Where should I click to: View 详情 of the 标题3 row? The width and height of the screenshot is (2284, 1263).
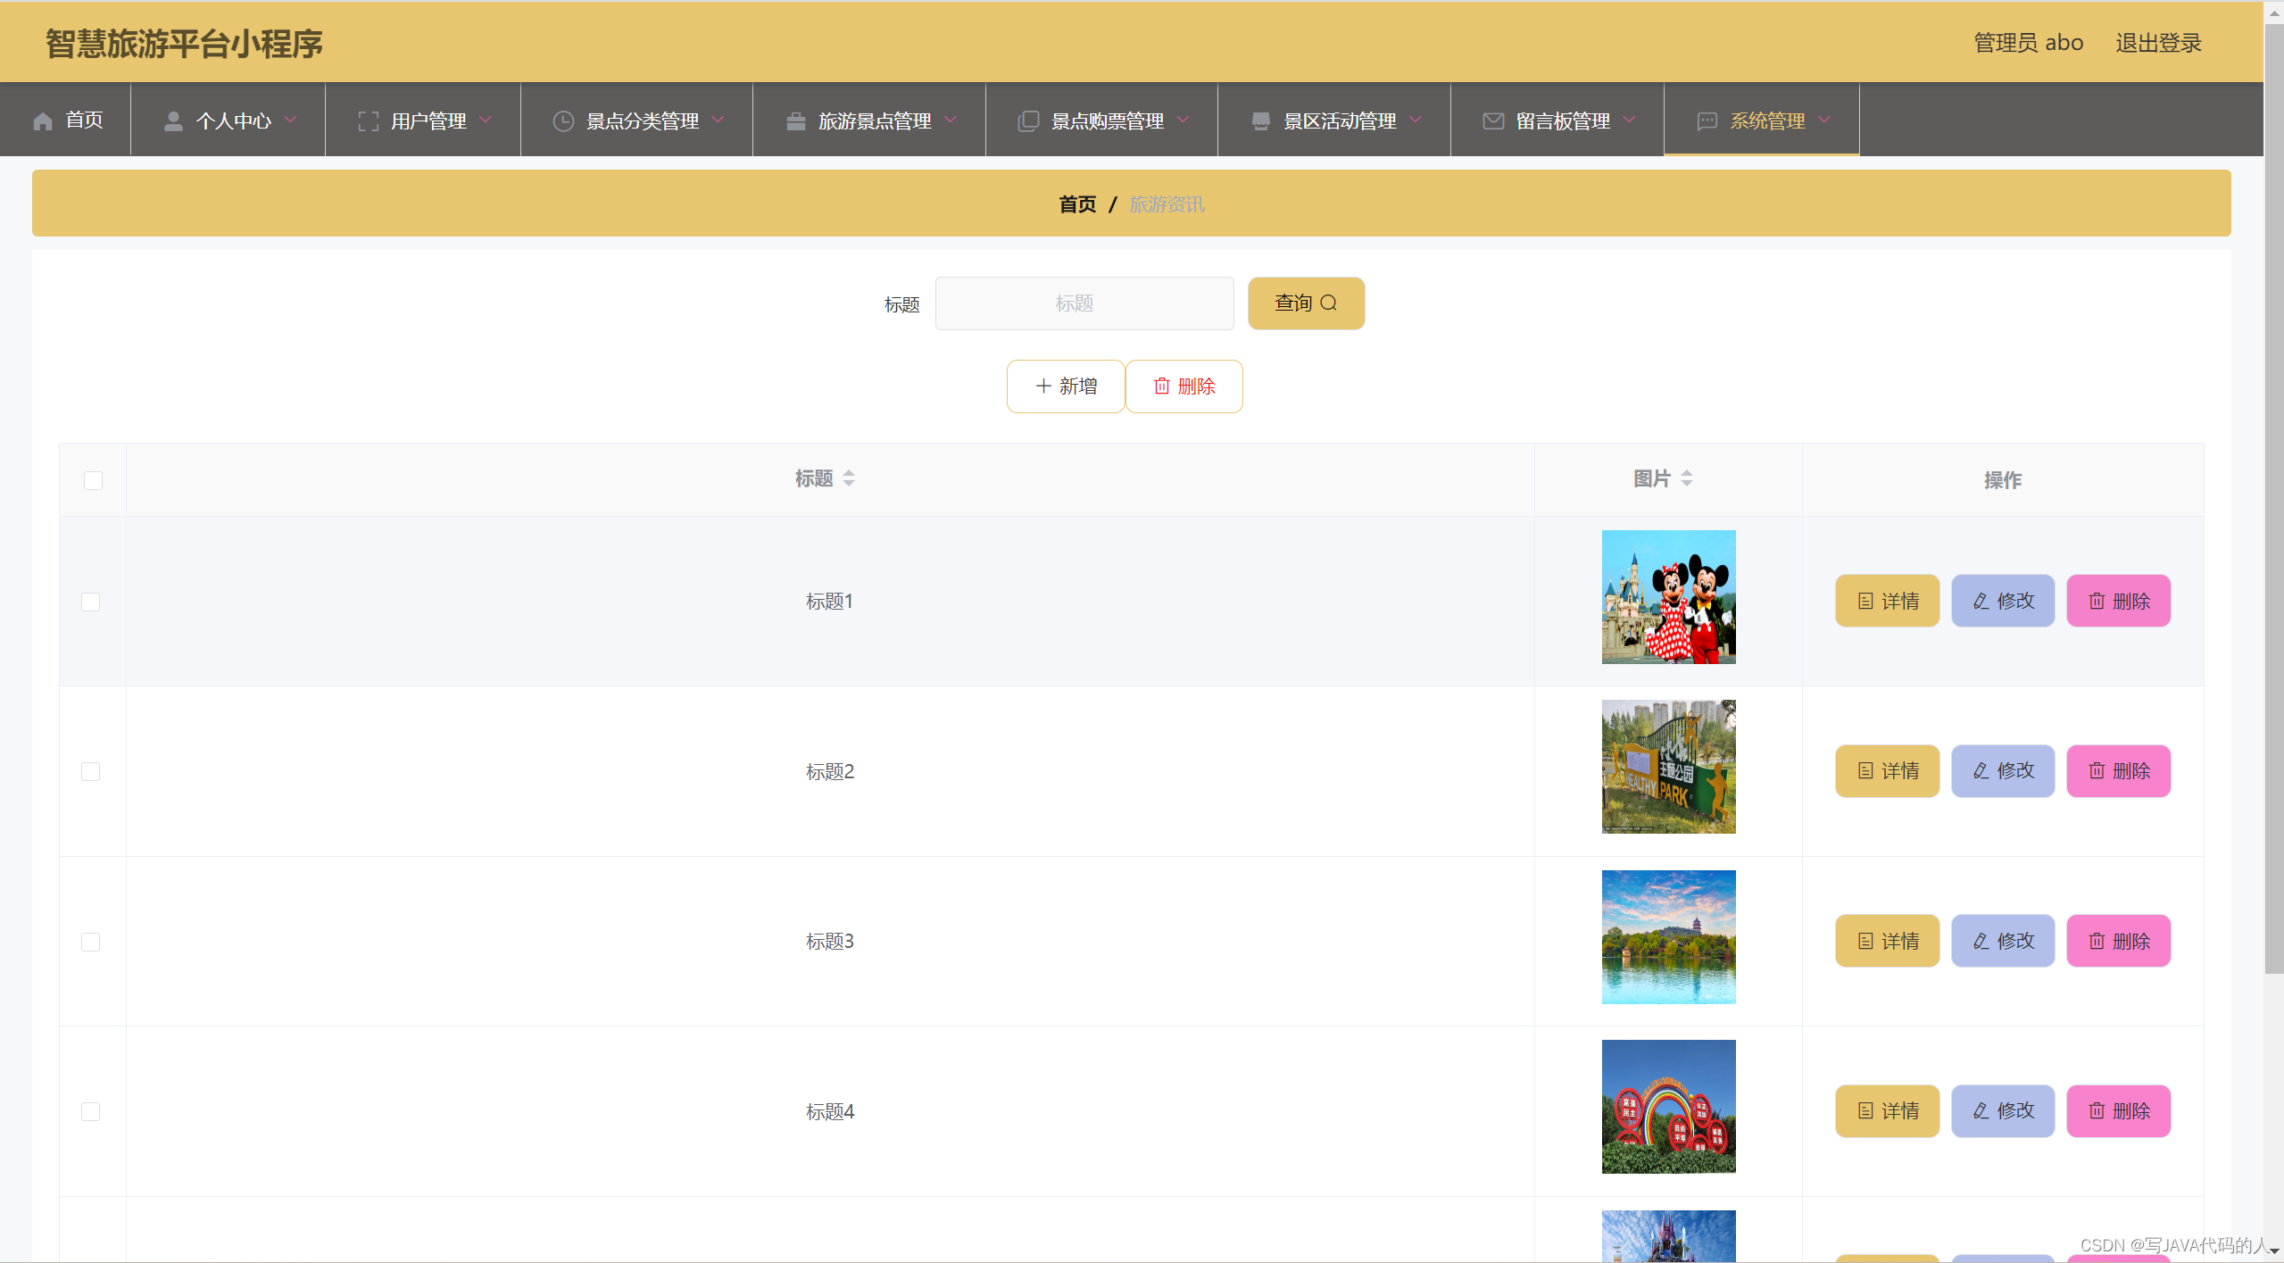[x=1887, y=941]
